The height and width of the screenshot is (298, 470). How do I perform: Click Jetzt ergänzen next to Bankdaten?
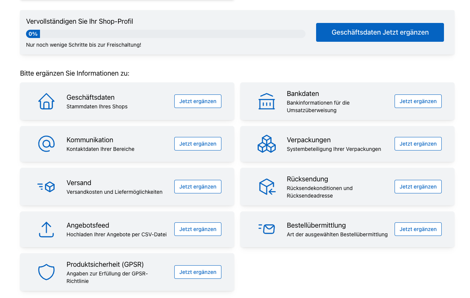point(418,101)
